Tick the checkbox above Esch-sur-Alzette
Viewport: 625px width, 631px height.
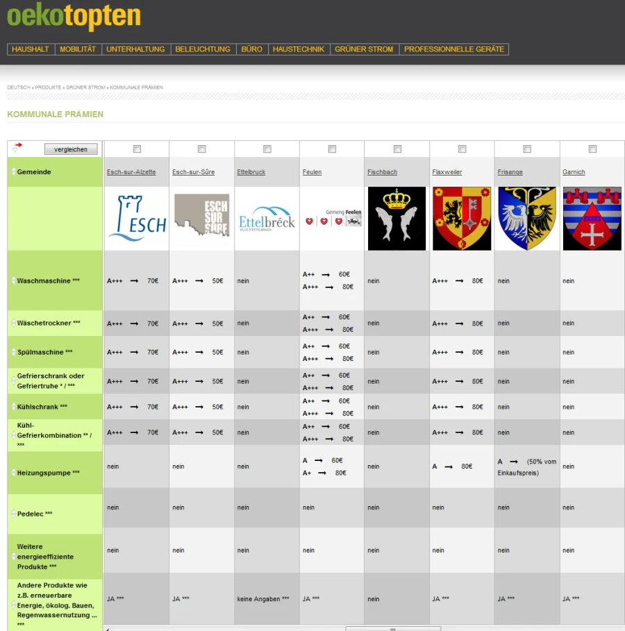137,149
